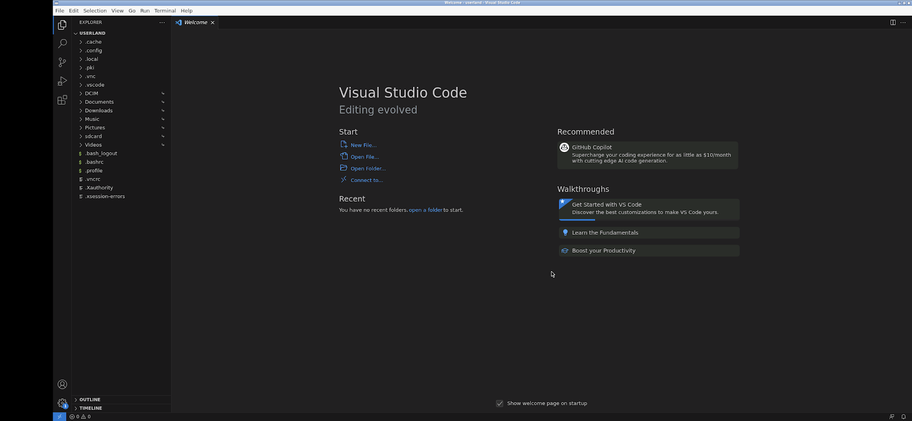Open the Search view in activity bar
912x421 pixels.
[x=62, y=44]
